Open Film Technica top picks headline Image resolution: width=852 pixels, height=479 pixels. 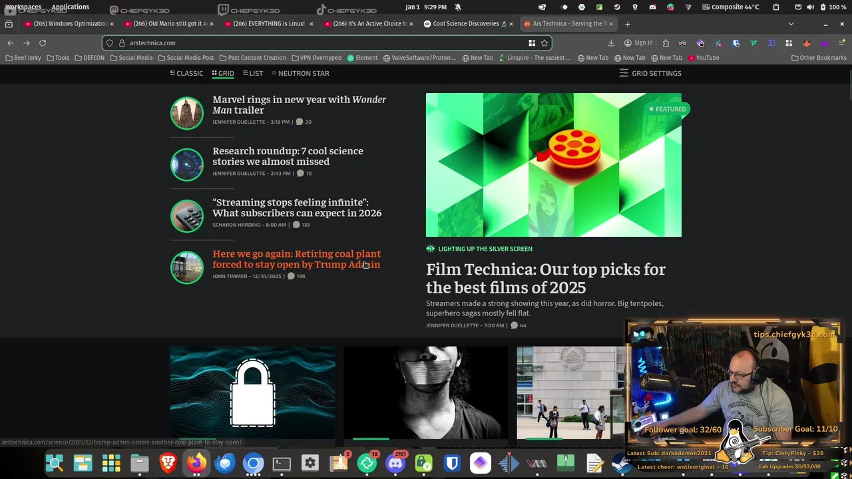pos(545,278)
